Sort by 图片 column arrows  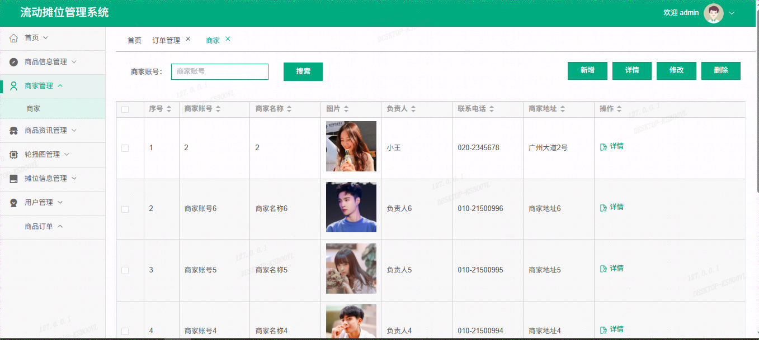pyautogui.click(x=346, y=109)
